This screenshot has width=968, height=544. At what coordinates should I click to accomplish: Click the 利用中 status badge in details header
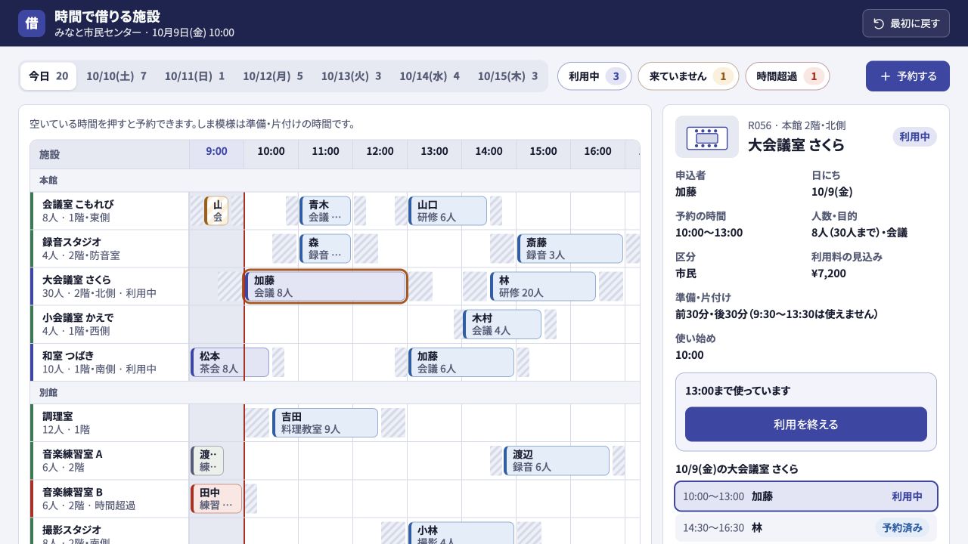(915, 137)
